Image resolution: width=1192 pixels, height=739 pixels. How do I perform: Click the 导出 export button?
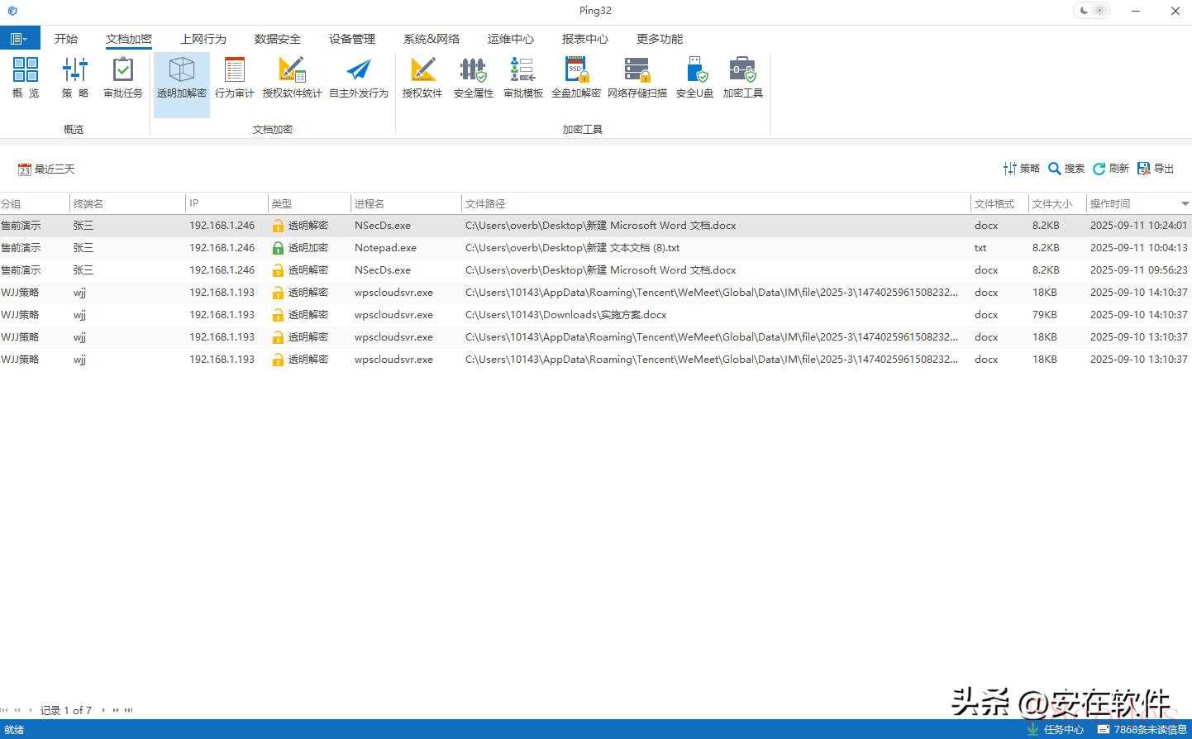1156,169
